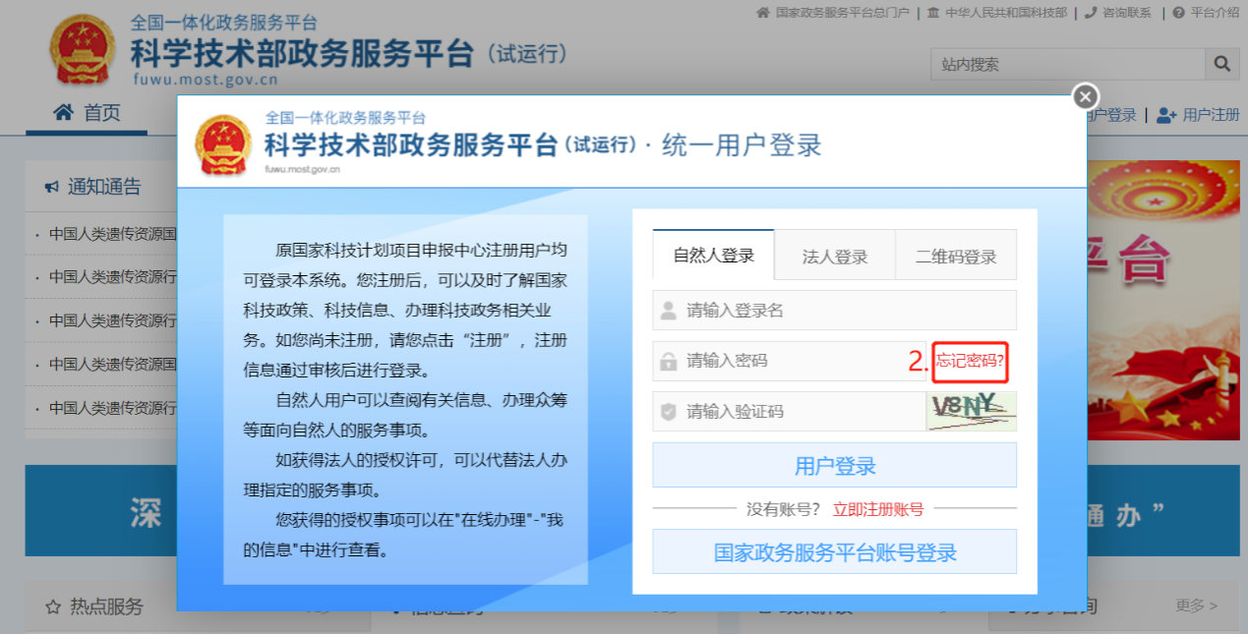The image size is (1248, 634).
Task: Switch to 二维码登录 tab
Action: click(955, 257)
